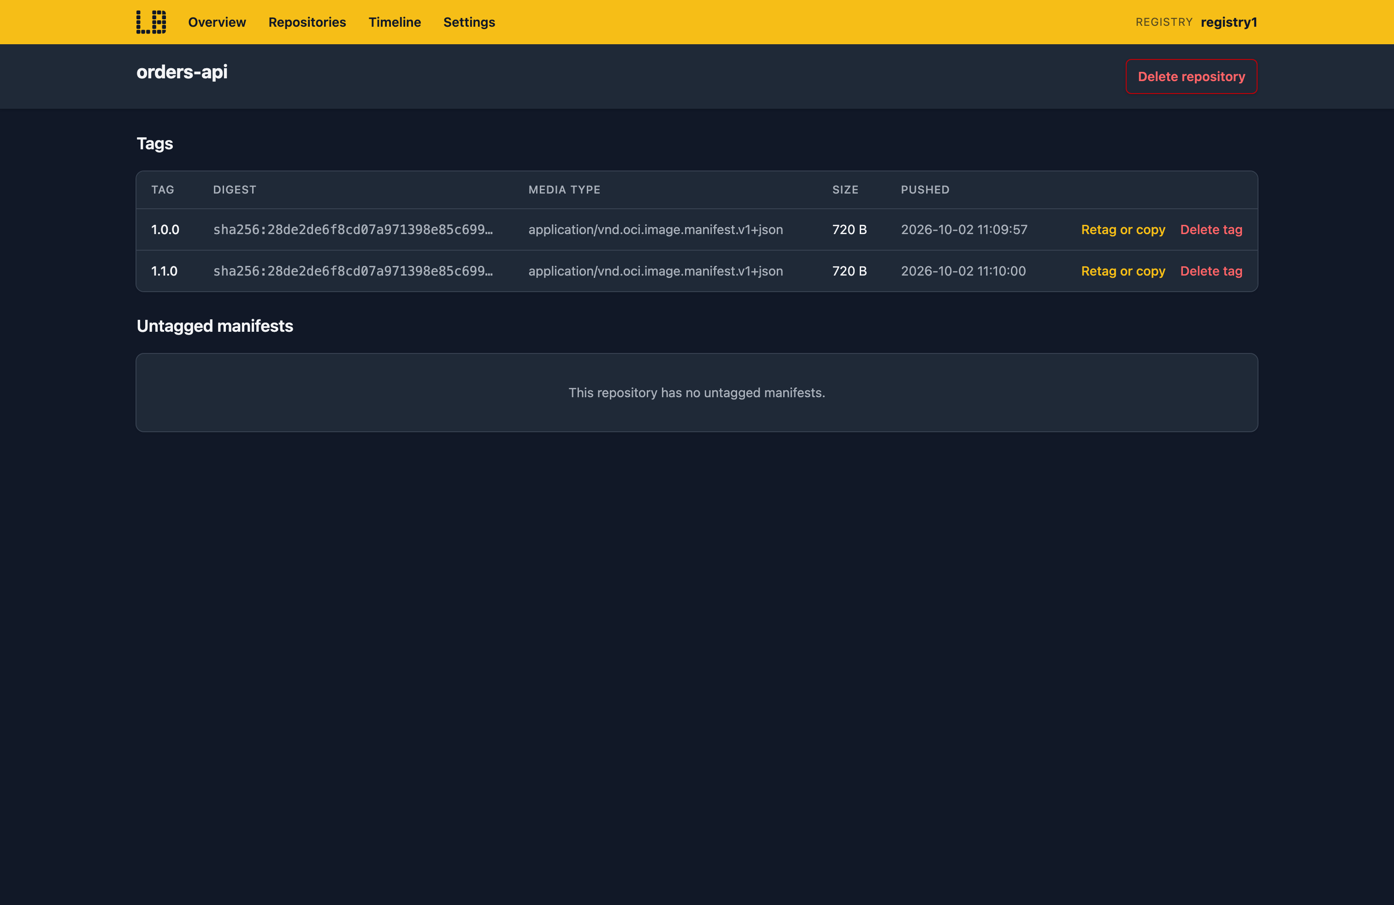
Task: Click the PUSHED column header
Action: 925,190
